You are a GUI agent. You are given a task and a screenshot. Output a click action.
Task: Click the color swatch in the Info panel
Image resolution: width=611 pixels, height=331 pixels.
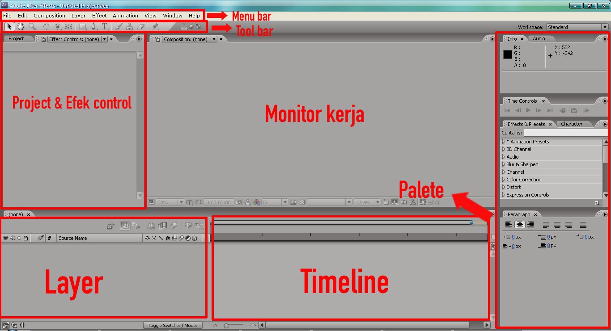pyautogui.click(x=507, y=54)
